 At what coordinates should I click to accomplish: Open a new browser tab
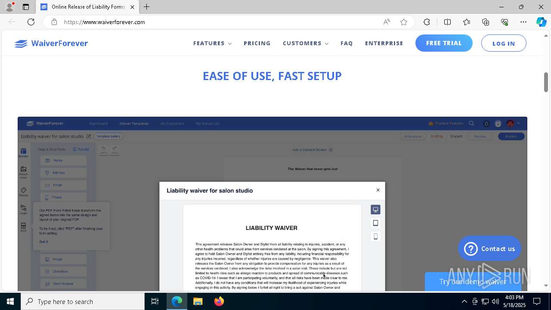tap(147, 7)
